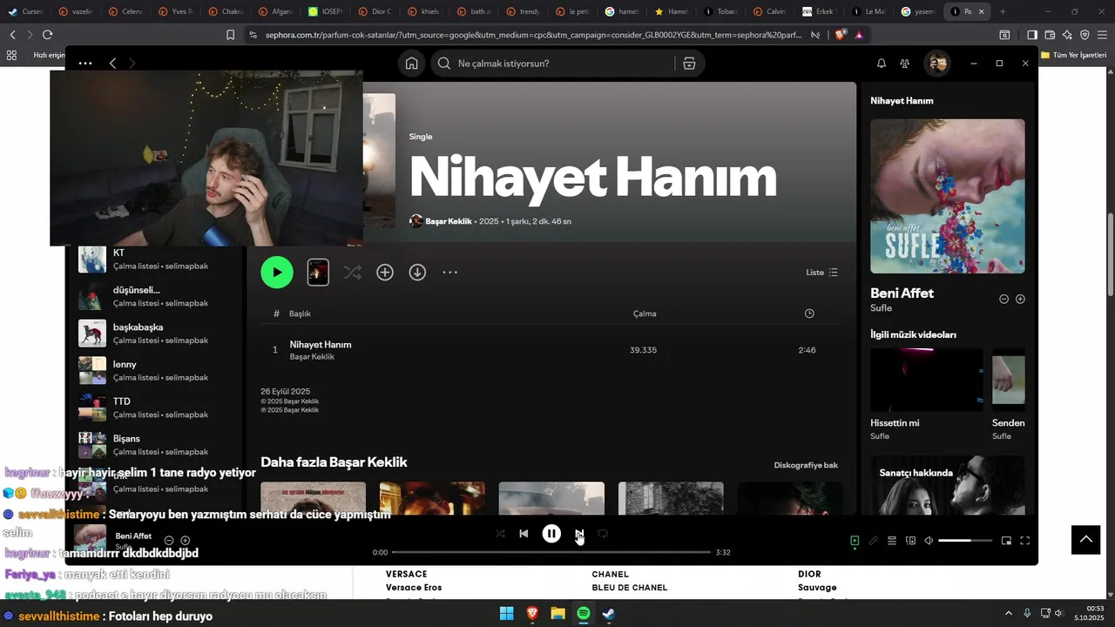Open the 'lenny' playlist
This screenshot has width=1115, height=627.
[157, 371]
